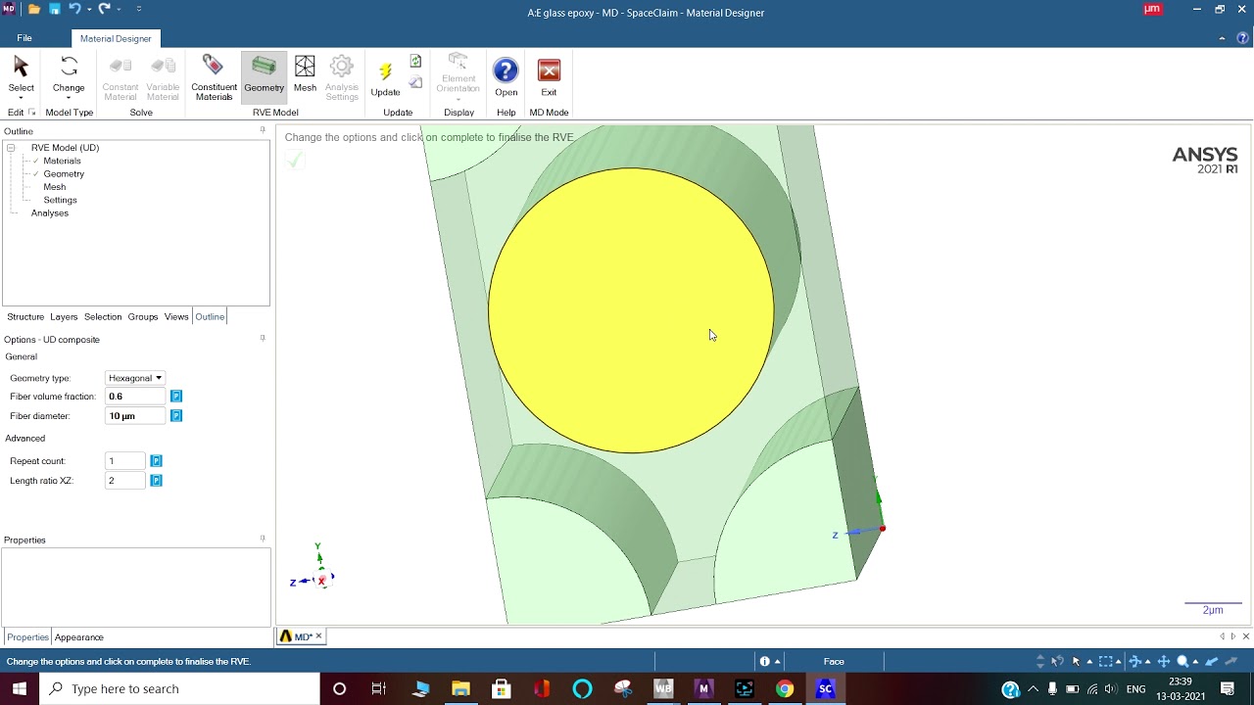Switch to the Appearance tab
1254x705 pixels.
coord(79,637)
